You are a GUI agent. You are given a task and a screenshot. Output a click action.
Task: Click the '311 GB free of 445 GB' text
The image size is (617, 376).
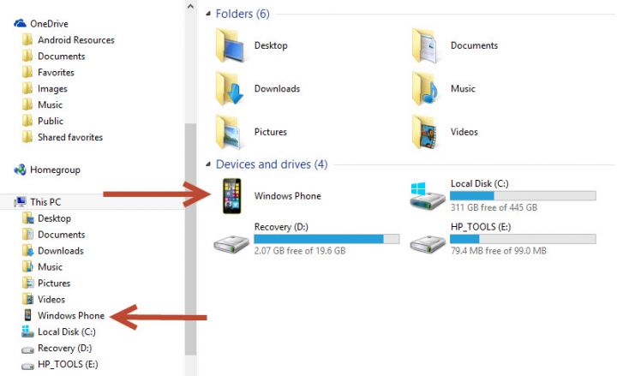pos(494,207)
